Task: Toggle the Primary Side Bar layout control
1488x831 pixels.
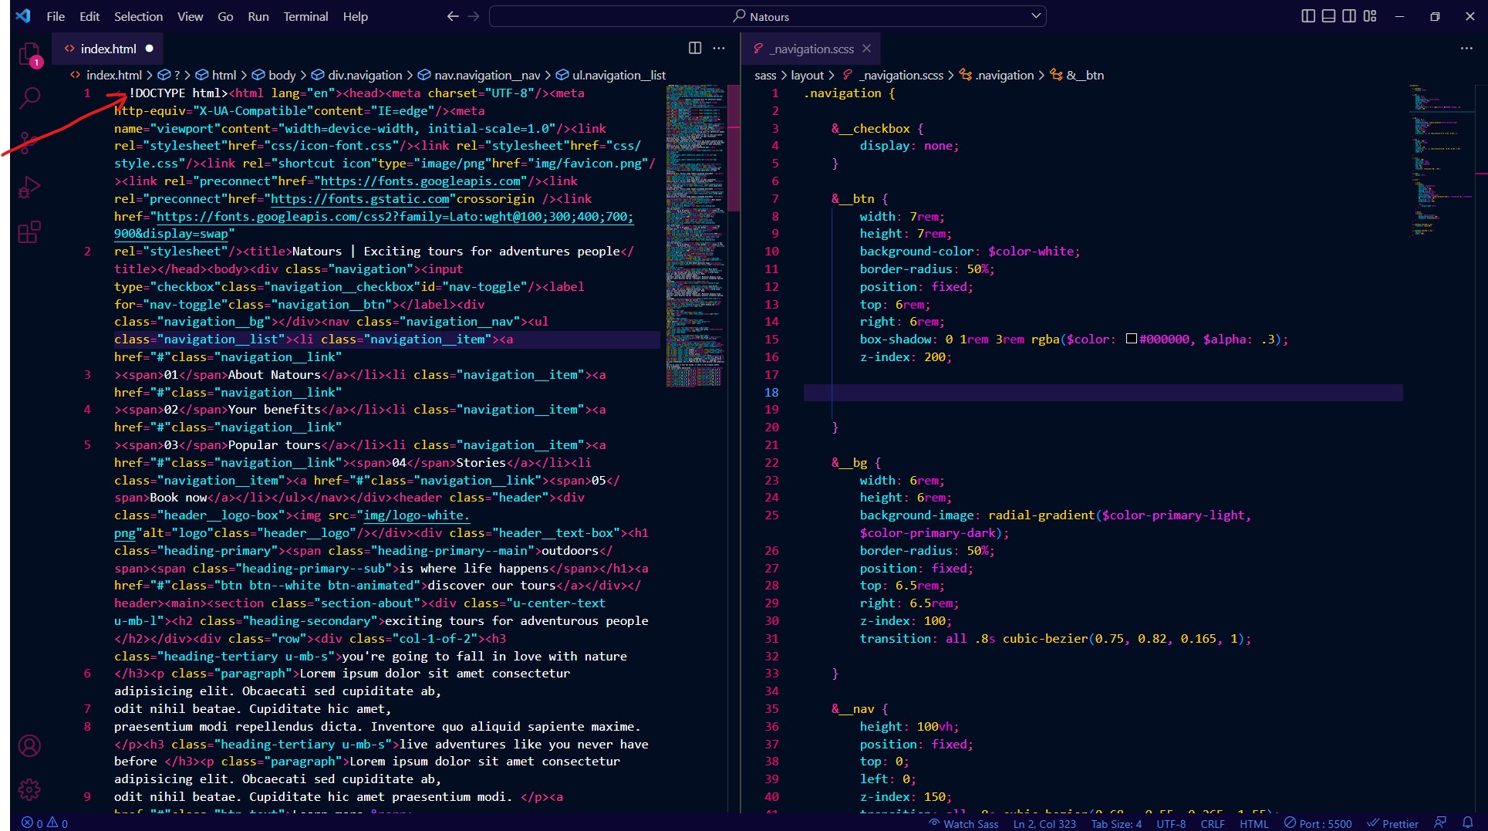Action: click(1308, 15)
